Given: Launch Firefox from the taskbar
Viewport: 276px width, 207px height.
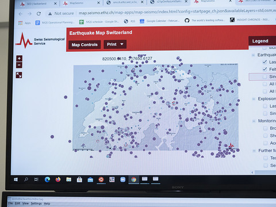Looking at the screenshot, I should coord(58,179).
